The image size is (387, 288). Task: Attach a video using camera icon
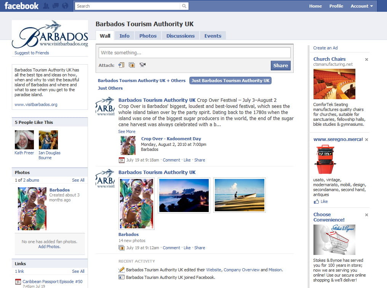(142, 65)
